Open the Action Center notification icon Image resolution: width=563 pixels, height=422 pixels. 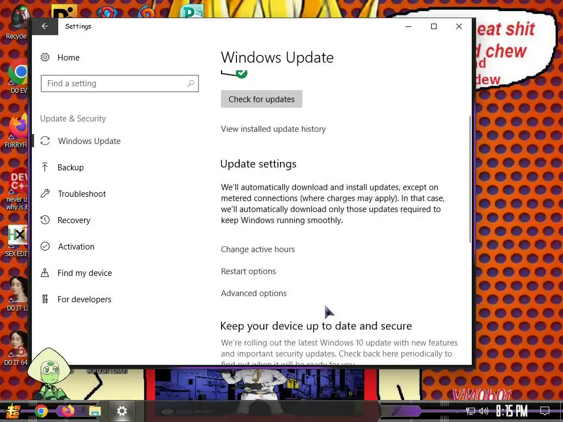coord(545,411)
